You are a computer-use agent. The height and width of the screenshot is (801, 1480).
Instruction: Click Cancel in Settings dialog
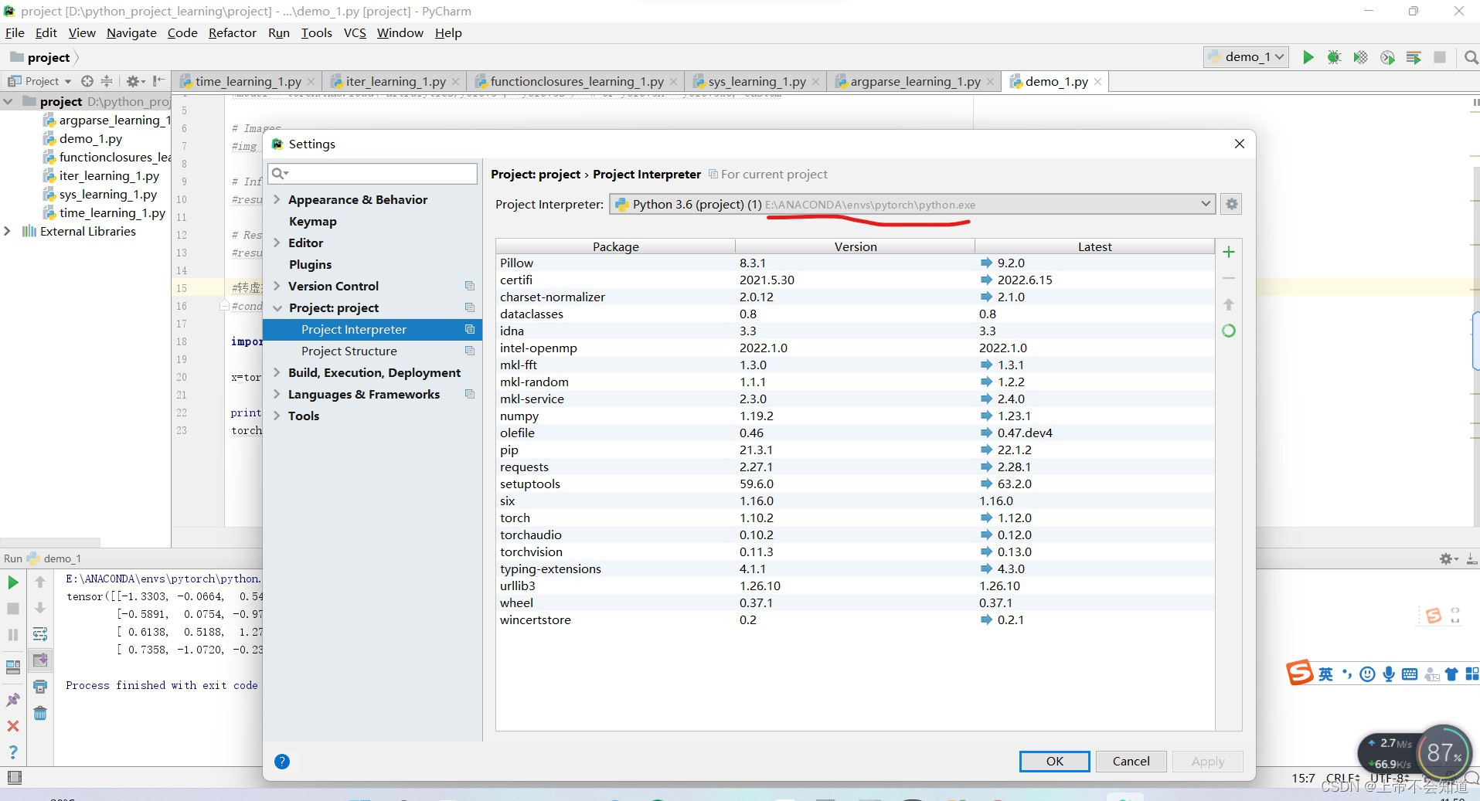pos(1131,761)
